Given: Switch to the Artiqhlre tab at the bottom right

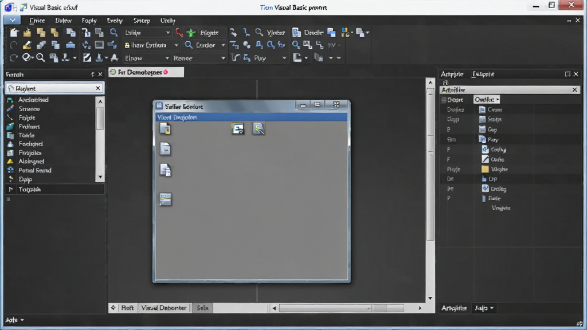Looking at the screenshot, I should point(454,308).
